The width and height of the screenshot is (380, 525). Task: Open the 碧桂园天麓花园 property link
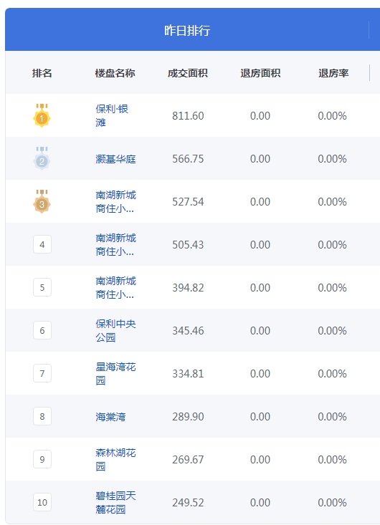pyautogui.click(x=115, y=502)
